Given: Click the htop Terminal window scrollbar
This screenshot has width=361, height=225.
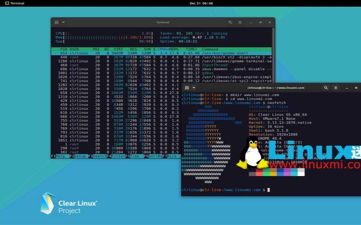Looking at the screenshot, I should [273, 55].
